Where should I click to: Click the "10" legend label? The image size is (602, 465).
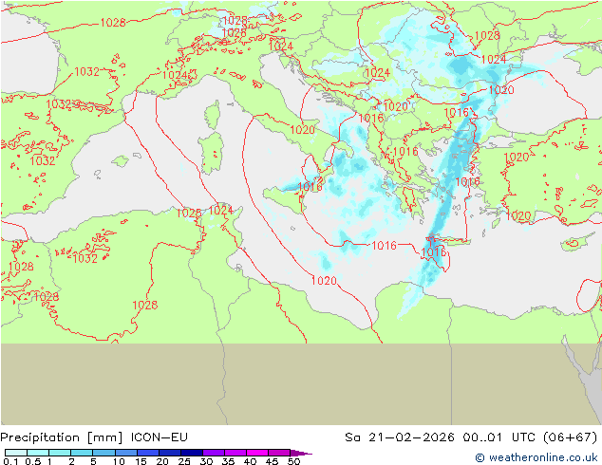coord(119,461)
